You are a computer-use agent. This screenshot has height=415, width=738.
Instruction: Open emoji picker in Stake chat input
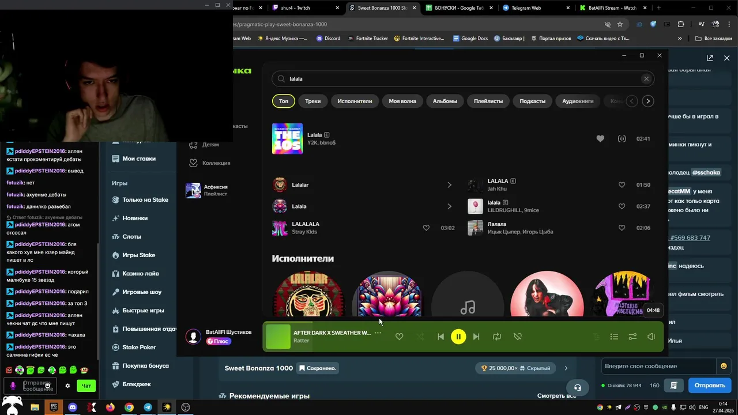click(724, 366)
